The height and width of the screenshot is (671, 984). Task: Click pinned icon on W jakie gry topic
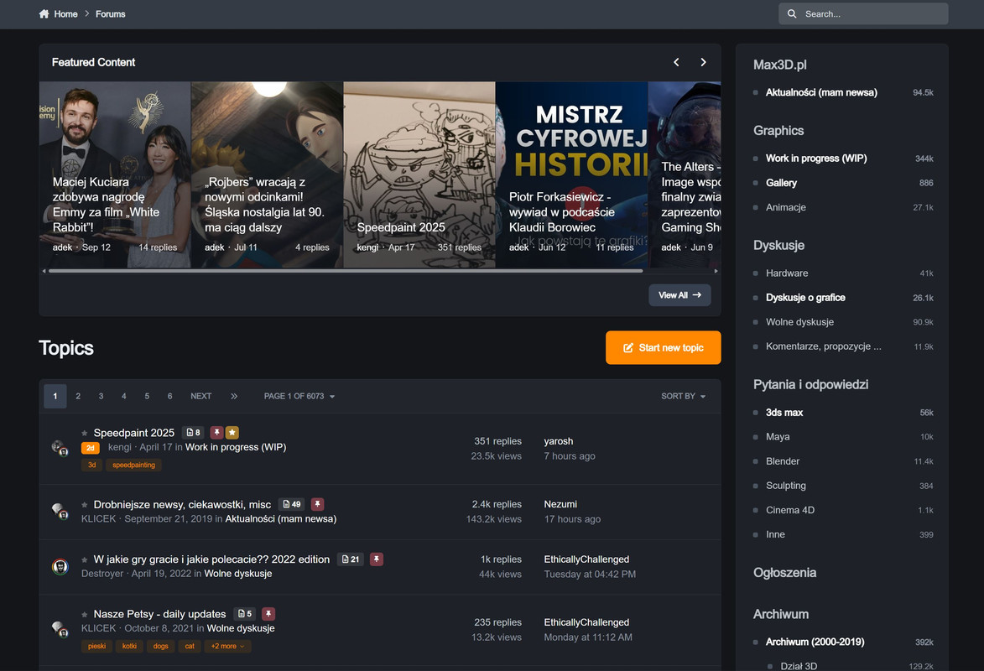click(x=377, y=559)
